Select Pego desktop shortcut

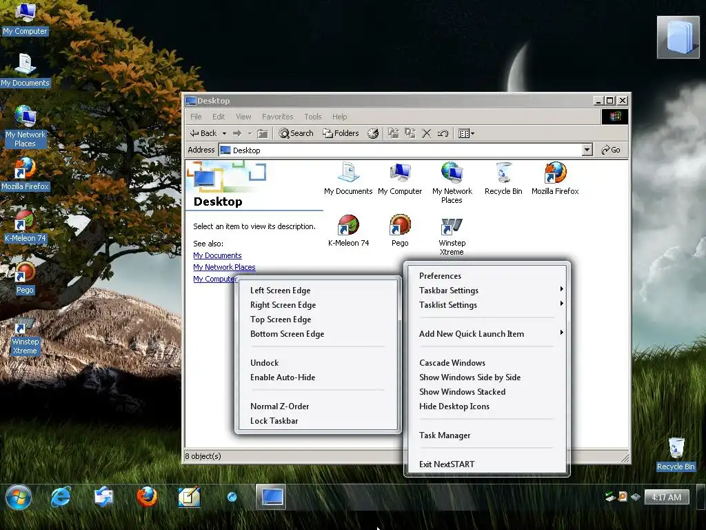pyautogui.click(x=26, y=277)
